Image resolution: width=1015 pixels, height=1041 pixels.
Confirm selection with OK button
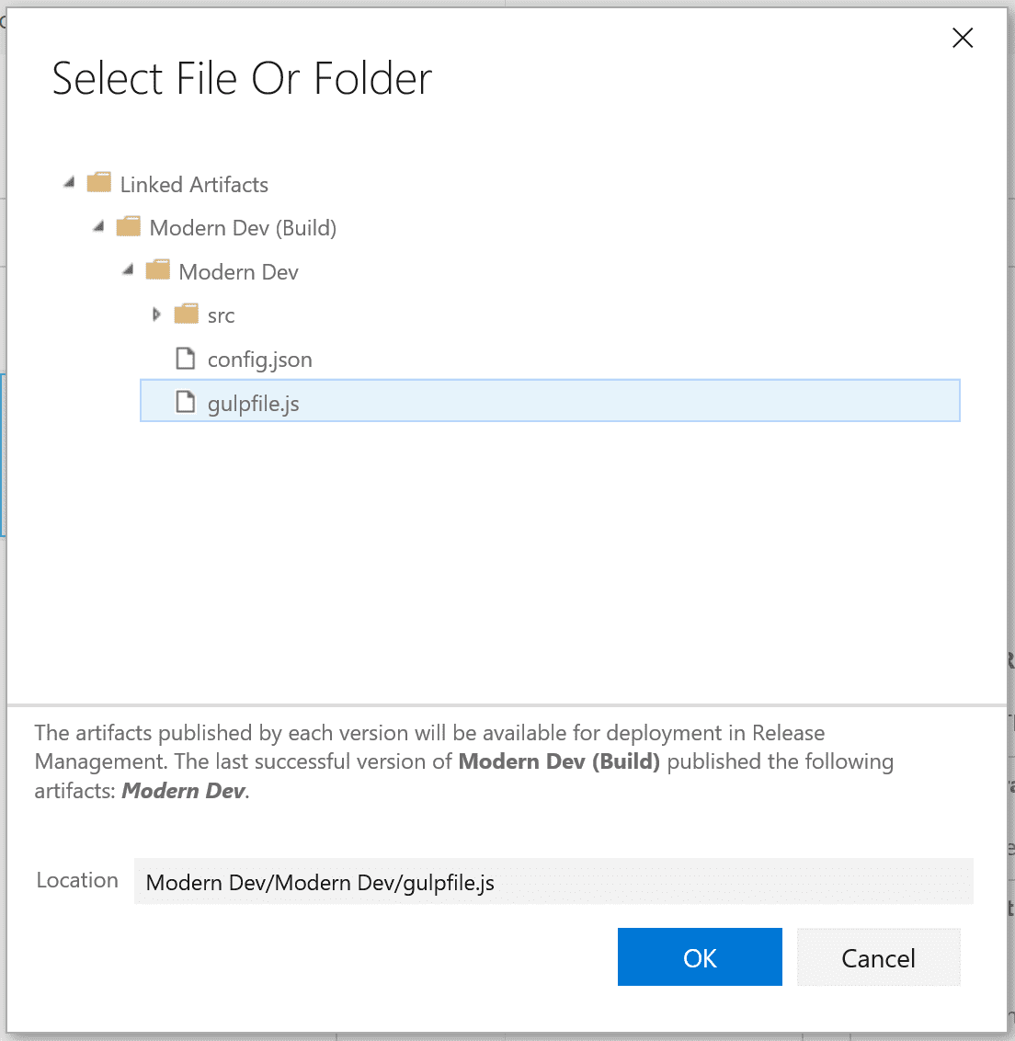[700, 956]
